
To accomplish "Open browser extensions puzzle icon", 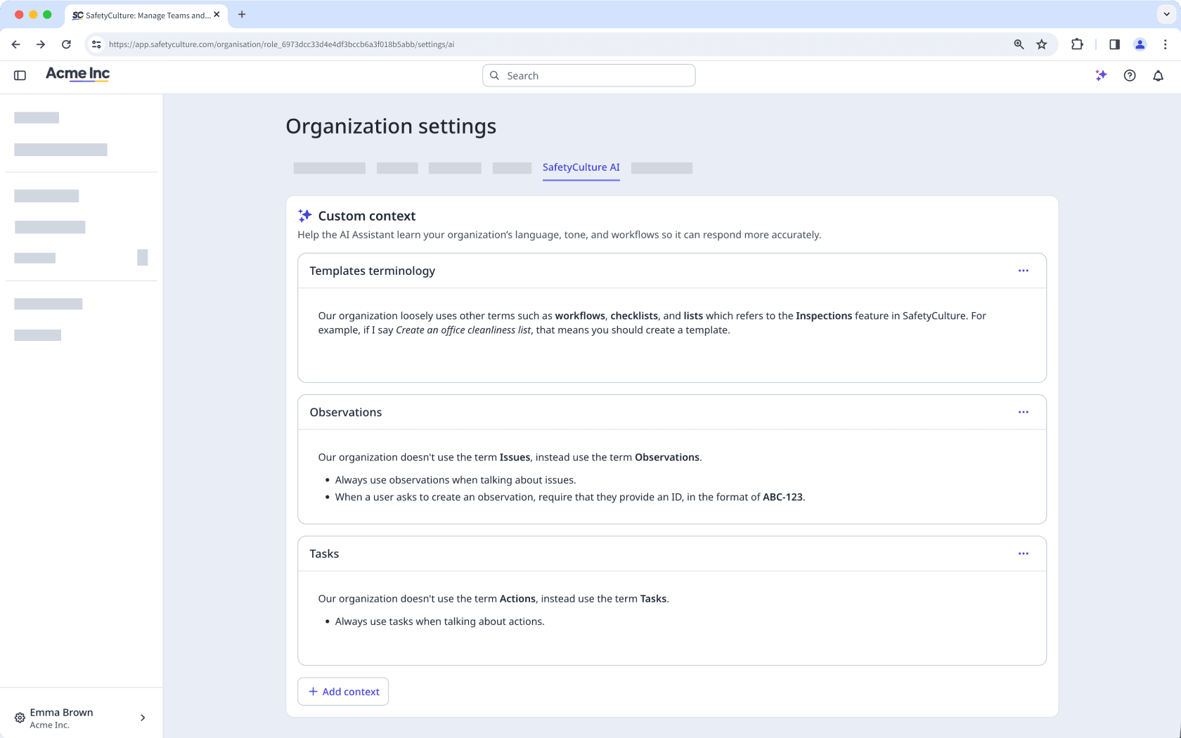I will pyautogui.click(x=1077, y=44).
